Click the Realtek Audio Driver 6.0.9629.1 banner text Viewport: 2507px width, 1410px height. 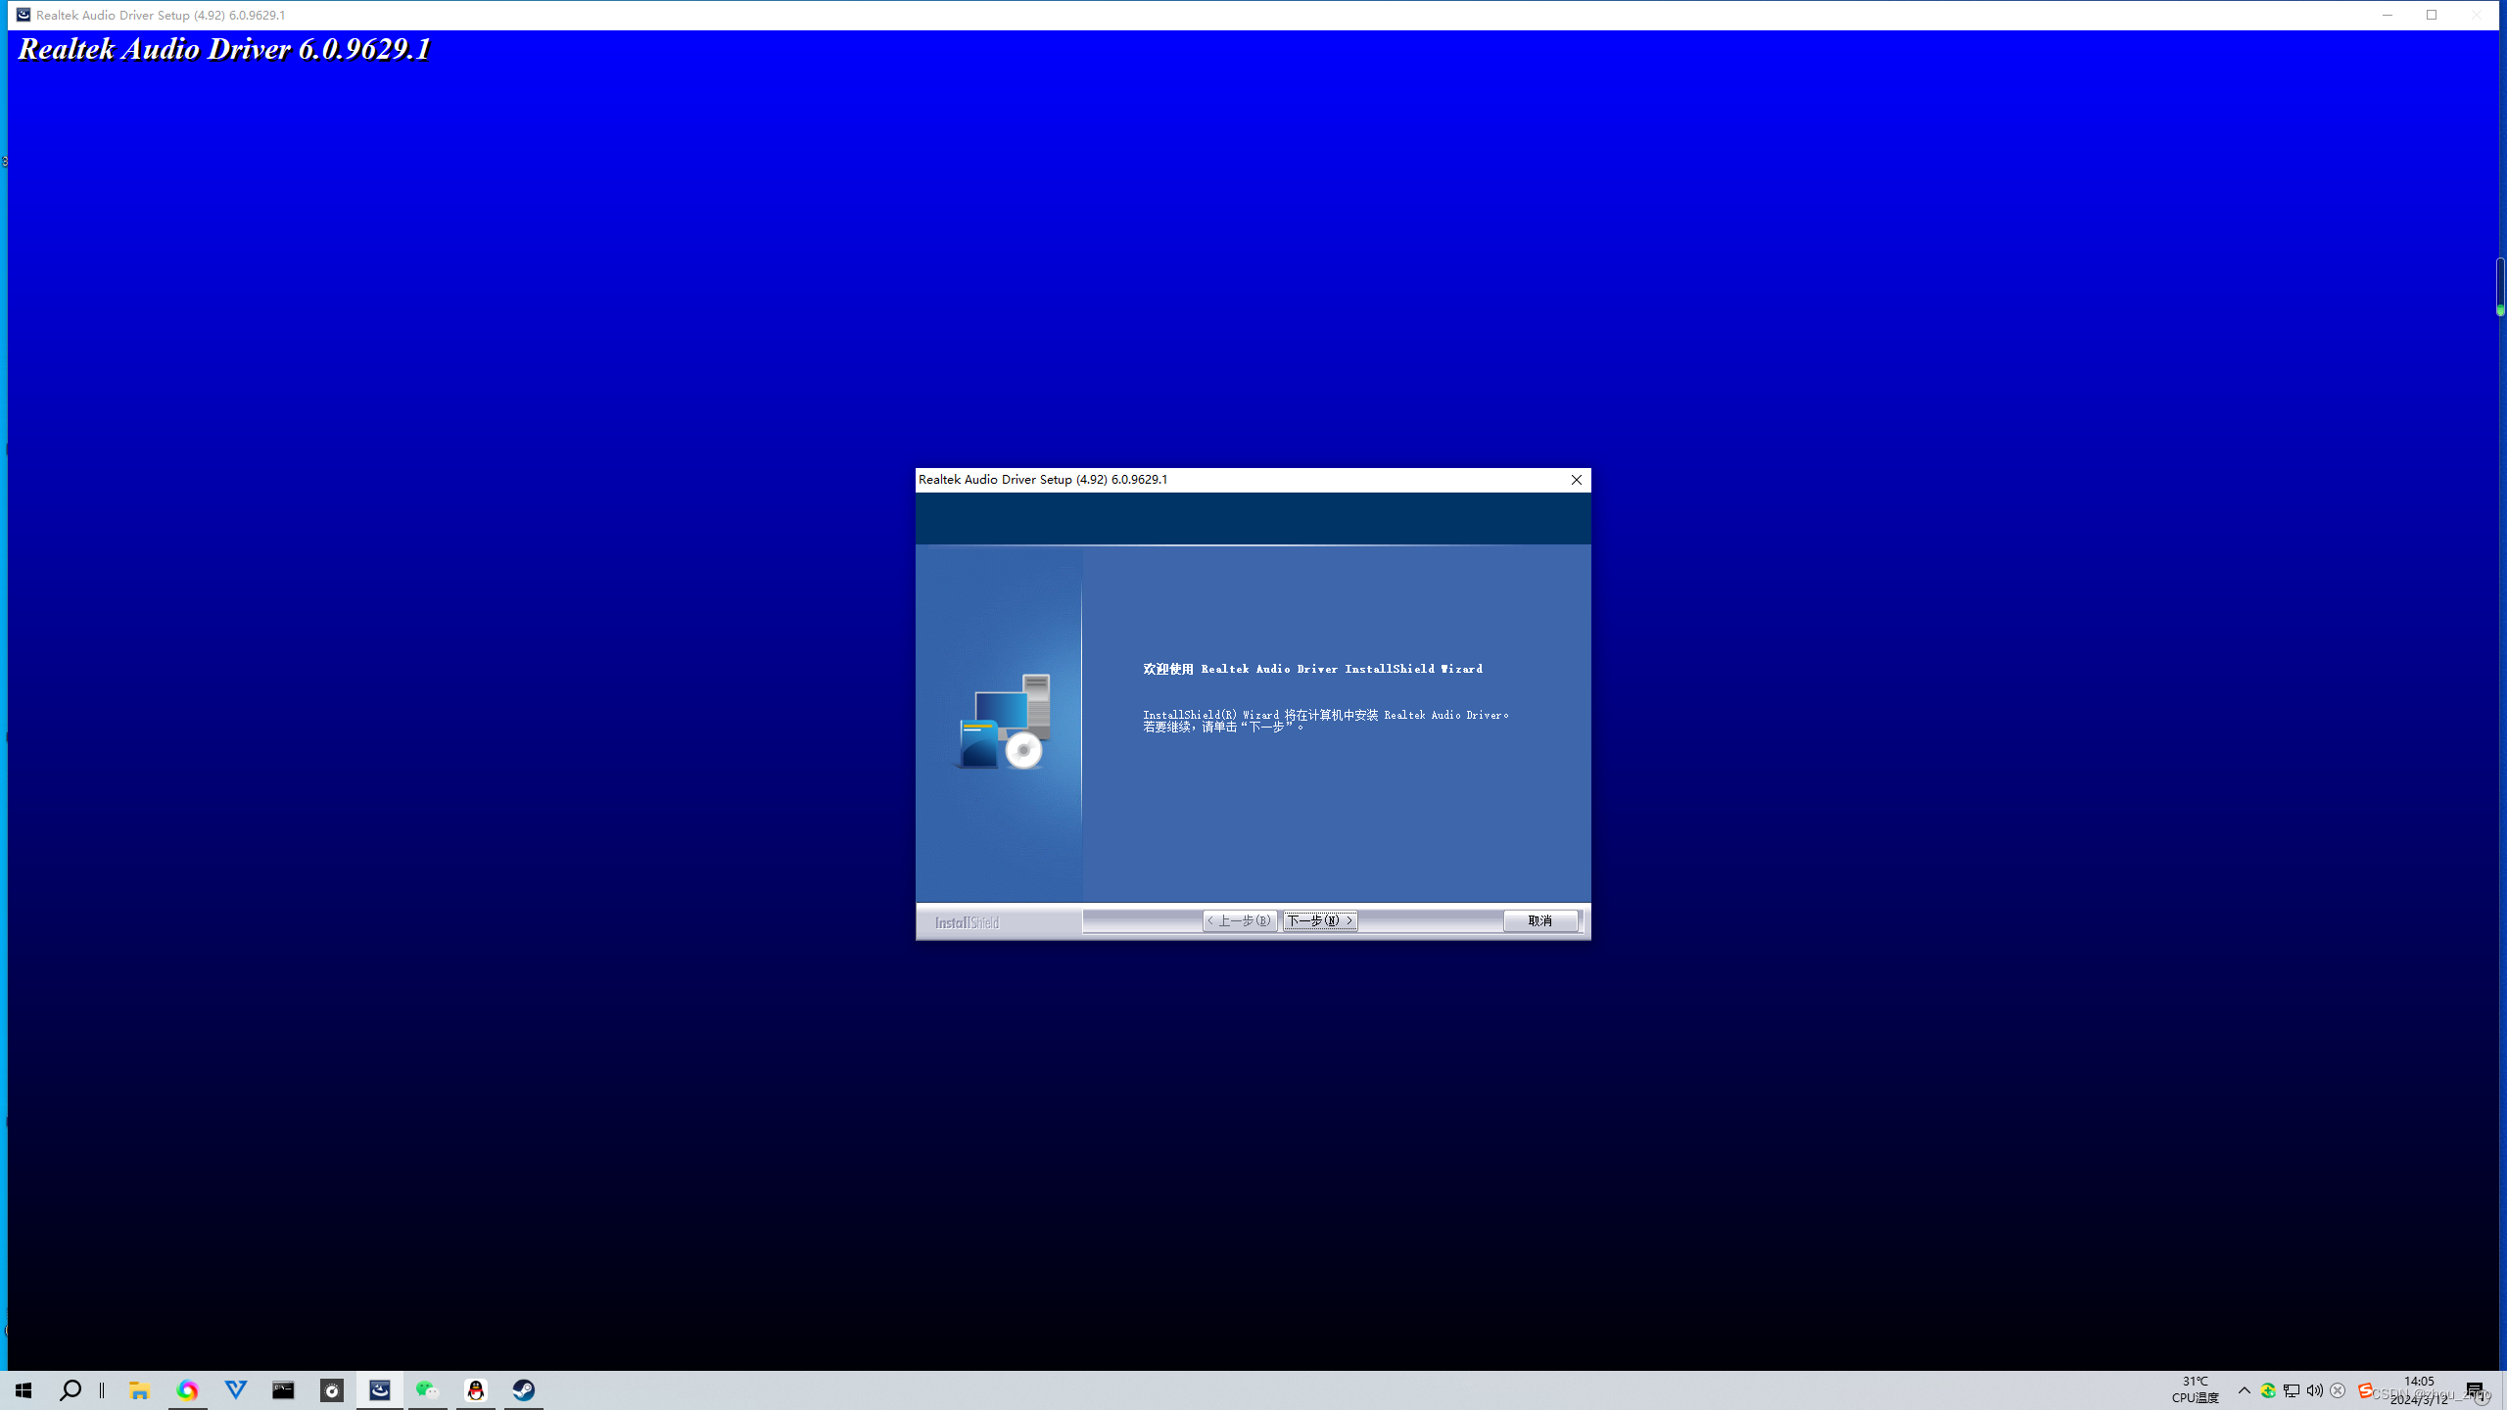(224, 49)
